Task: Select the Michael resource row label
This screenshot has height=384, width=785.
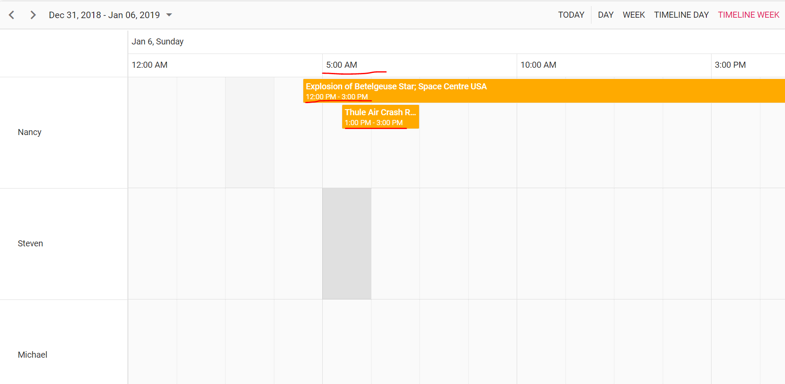Action: [32, 355]
